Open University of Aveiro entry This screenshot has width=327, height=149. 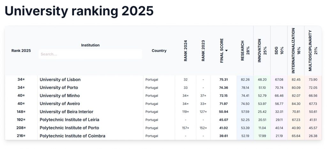click(60, 104)
